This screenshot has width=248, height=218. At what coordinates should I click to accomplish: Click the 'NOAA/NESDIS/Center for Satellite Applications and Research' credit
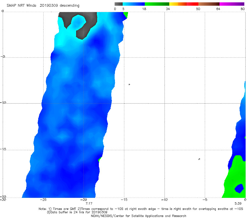click(138, 216)
